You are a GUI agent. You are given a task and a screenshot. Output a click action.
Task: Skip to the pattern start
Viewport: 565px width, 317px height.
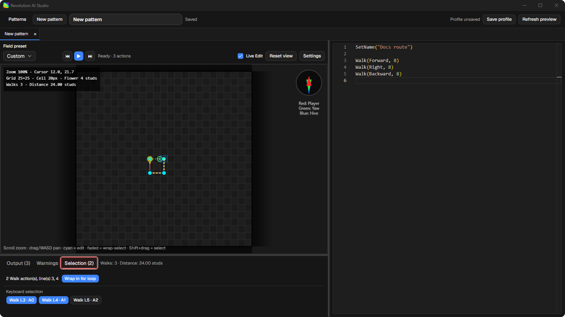67,56
